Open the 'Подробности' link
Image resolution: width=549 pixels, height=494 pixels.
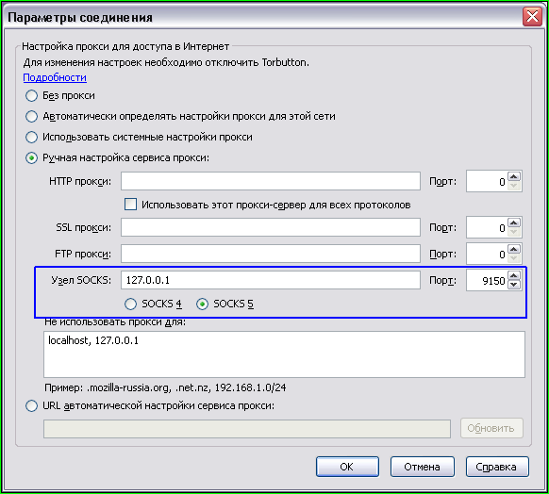pyautogui.click(x=55, y=77)
